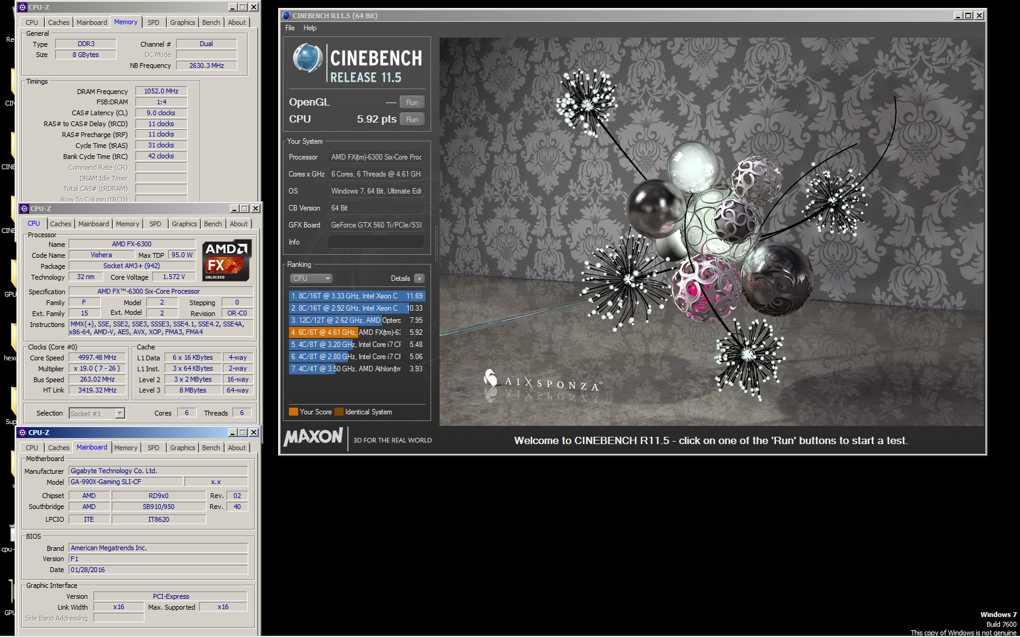Open About tab in top CPU-Z window

237,22
